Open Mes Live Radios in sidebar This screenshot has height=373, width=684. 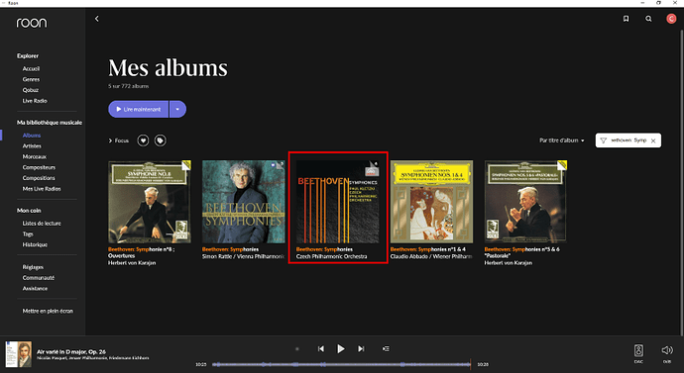42,188
